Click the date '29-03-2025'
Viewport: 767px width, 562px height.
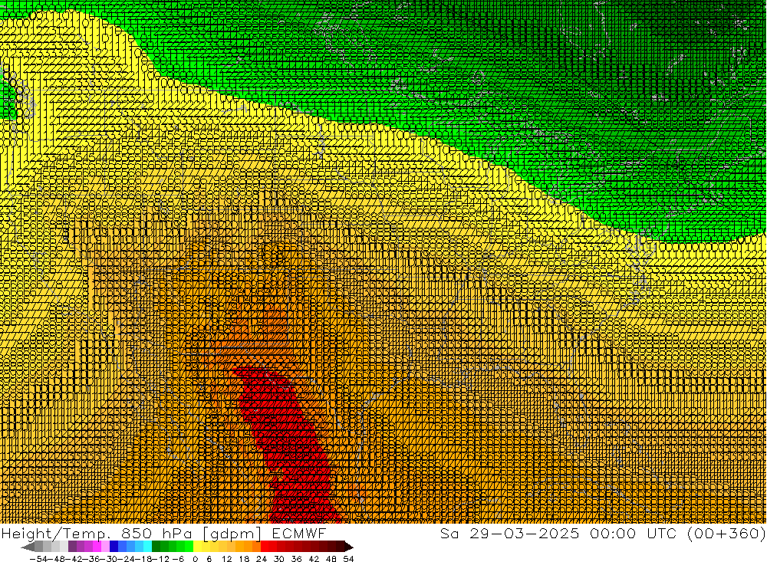[x=525, y=533]
